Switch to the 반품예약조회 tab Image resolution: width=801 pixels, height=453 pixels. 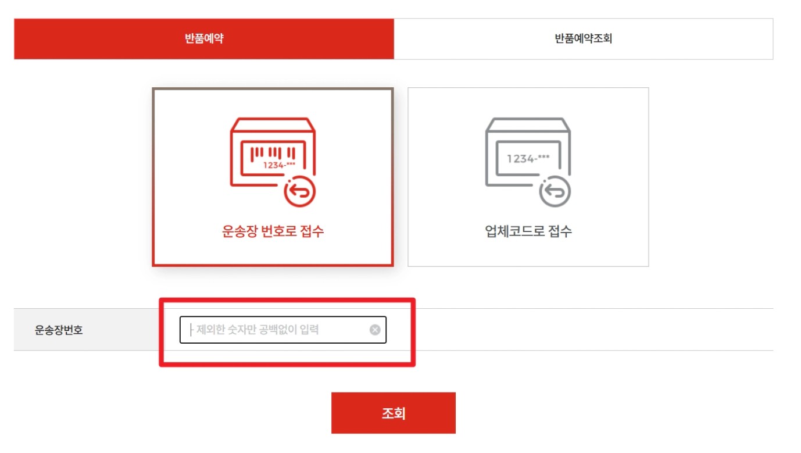click(584, 39)
